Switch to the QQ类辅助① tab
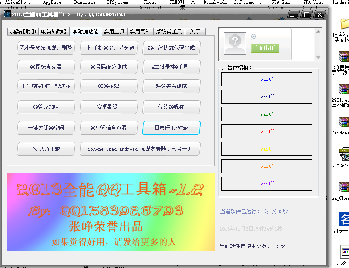The height and width of the screenshot is (268, 349). pos(23,32)
